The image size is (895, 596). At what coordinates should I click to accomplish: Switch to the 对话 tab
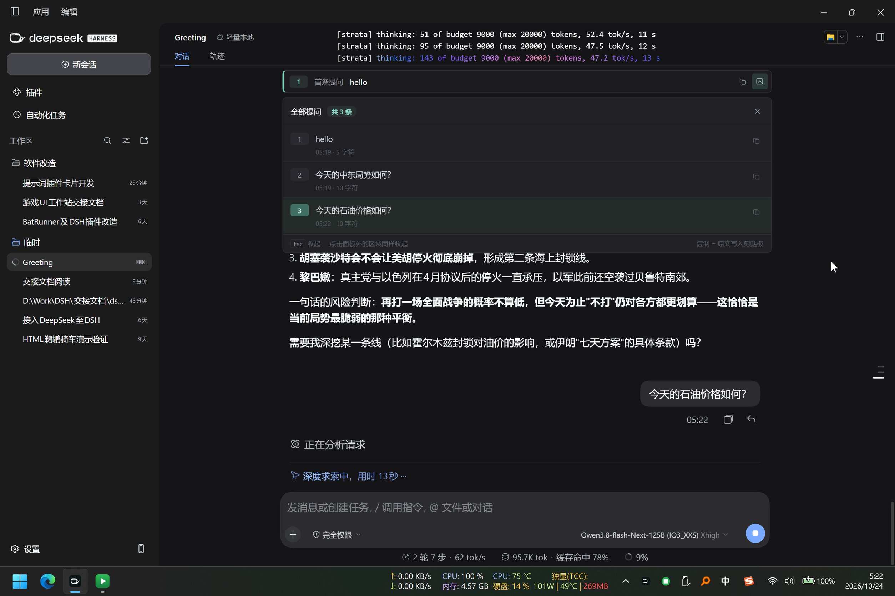[182, 56]
